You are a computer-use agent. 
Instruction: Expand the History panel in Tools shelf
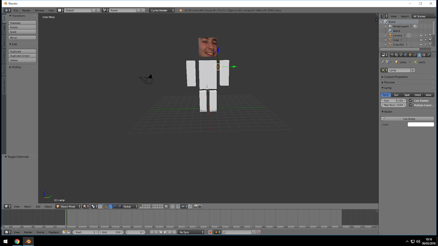[16, 67]
